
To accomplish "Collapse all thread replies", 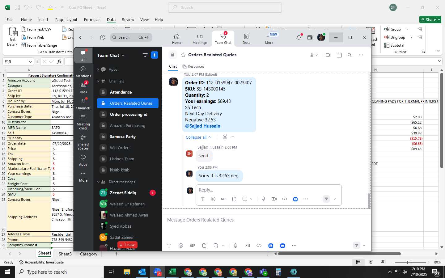I will coord(198,137).
